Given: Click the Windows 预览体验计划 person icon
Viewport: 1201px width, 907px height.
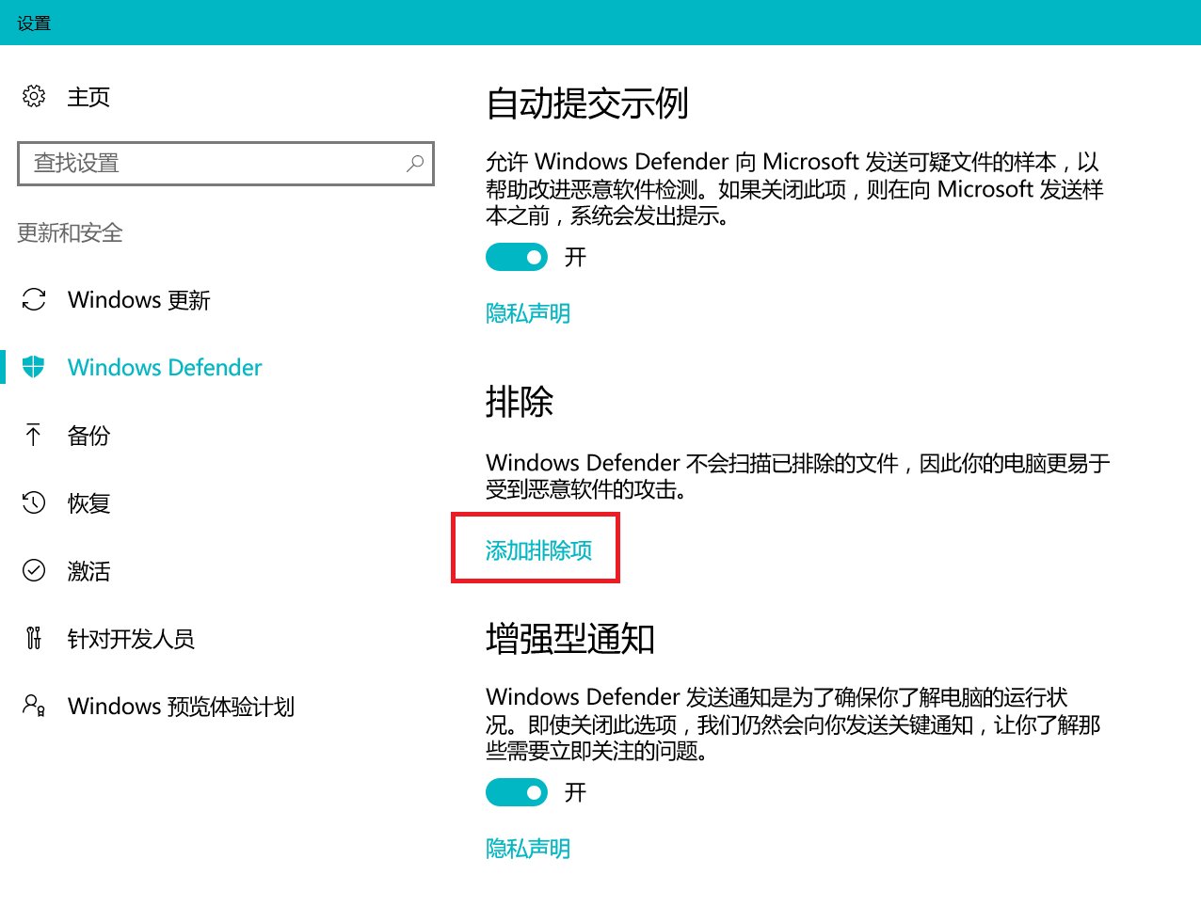Looking at the screenshot, I should click(33, 706).
